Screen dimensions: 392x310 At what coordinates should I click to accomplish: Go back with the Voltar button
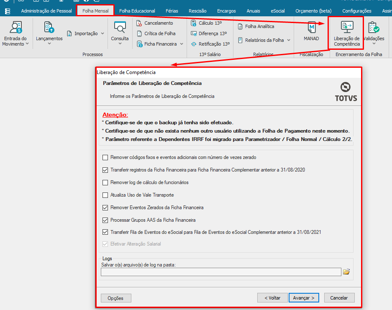tap(272, 298)
